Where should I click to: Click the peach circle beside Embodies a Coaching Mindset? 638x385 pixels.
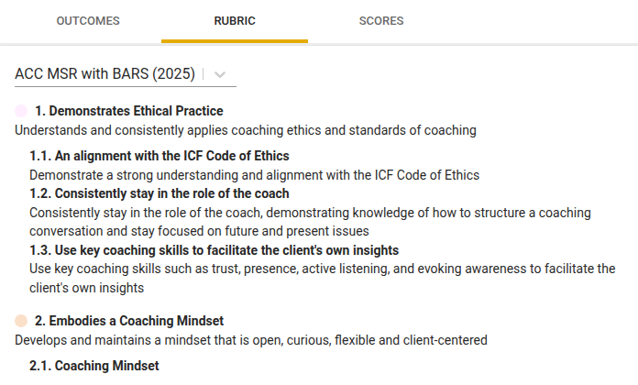point(21,321)
